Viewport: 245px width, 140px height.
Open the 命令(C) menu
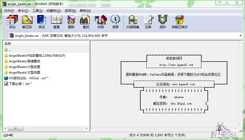(x=23, y=11)
